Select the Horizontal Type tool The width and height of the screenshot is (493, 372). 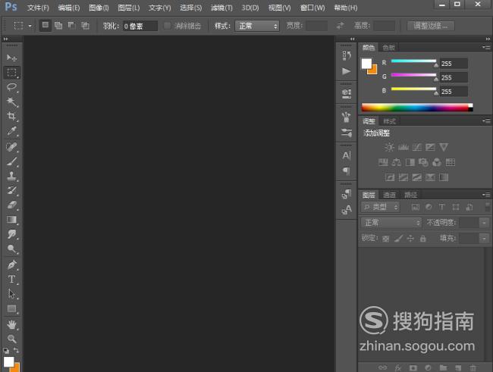(12, 279)
